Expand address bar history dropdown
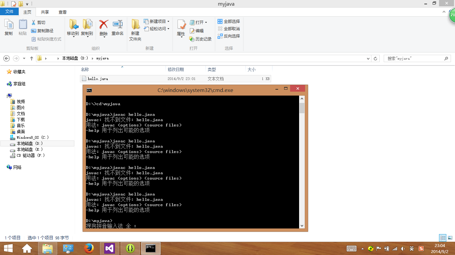The height and width of the screenshot is (255, 455). (x=368, y=58)
